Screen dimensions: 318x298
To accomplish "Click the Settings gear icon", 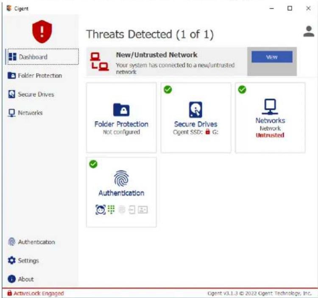I will click(x=11, y=261).
